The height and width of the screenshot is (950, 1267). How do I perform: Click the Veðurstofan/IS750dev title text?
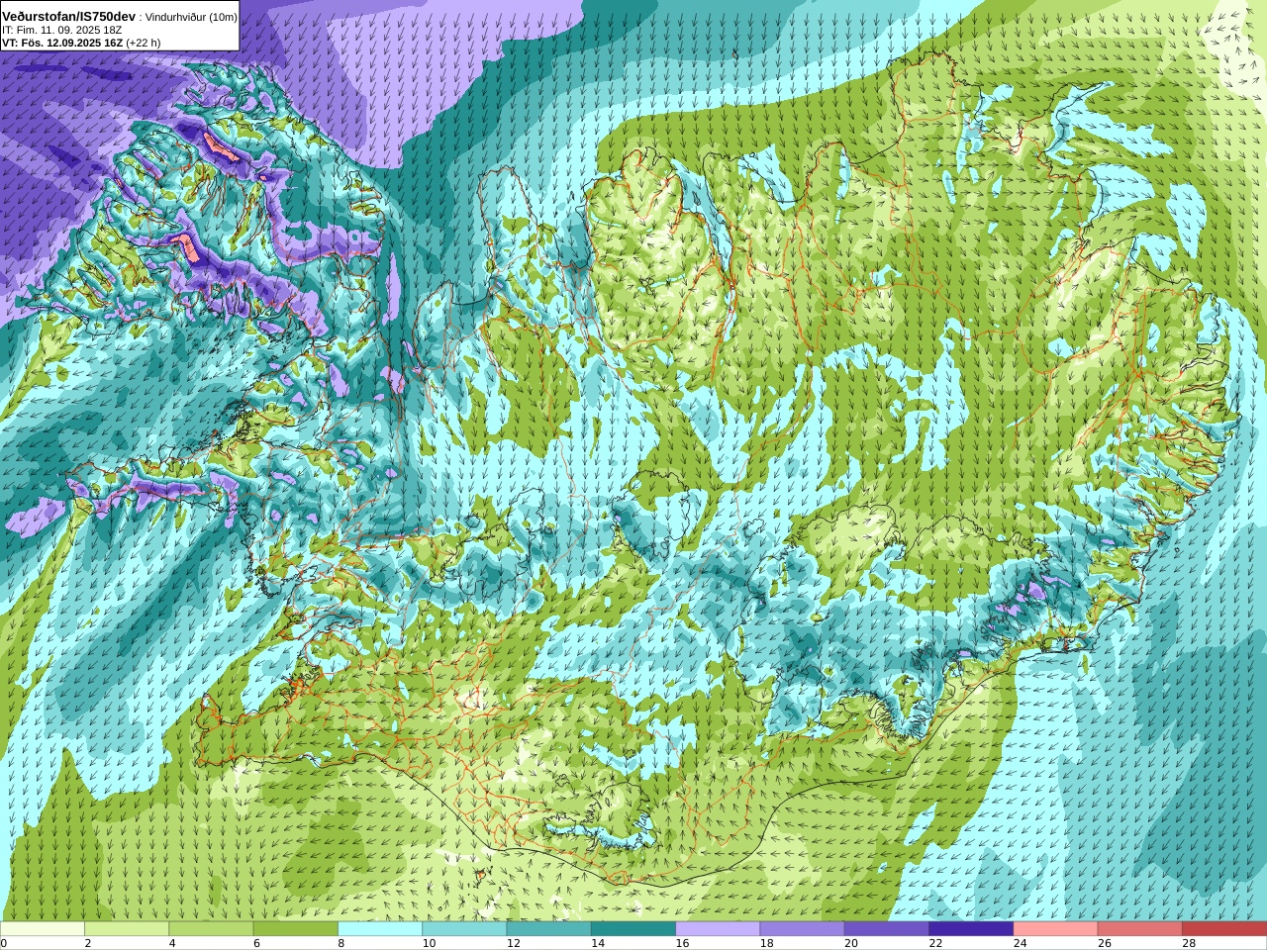(x=69, y=17)
